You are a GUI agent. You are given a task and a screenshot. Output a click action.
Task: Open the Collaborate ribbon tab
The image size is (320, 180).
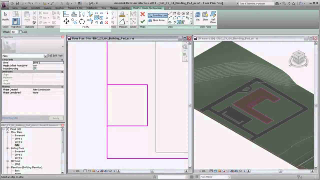[92, 8]
